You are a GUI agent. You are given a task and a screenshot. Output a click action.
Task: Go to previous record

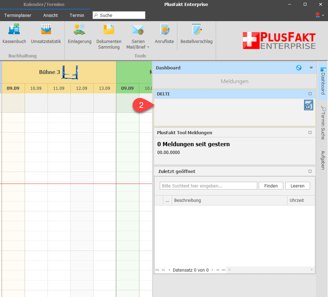pyautogui.click(x=169, y=270)
